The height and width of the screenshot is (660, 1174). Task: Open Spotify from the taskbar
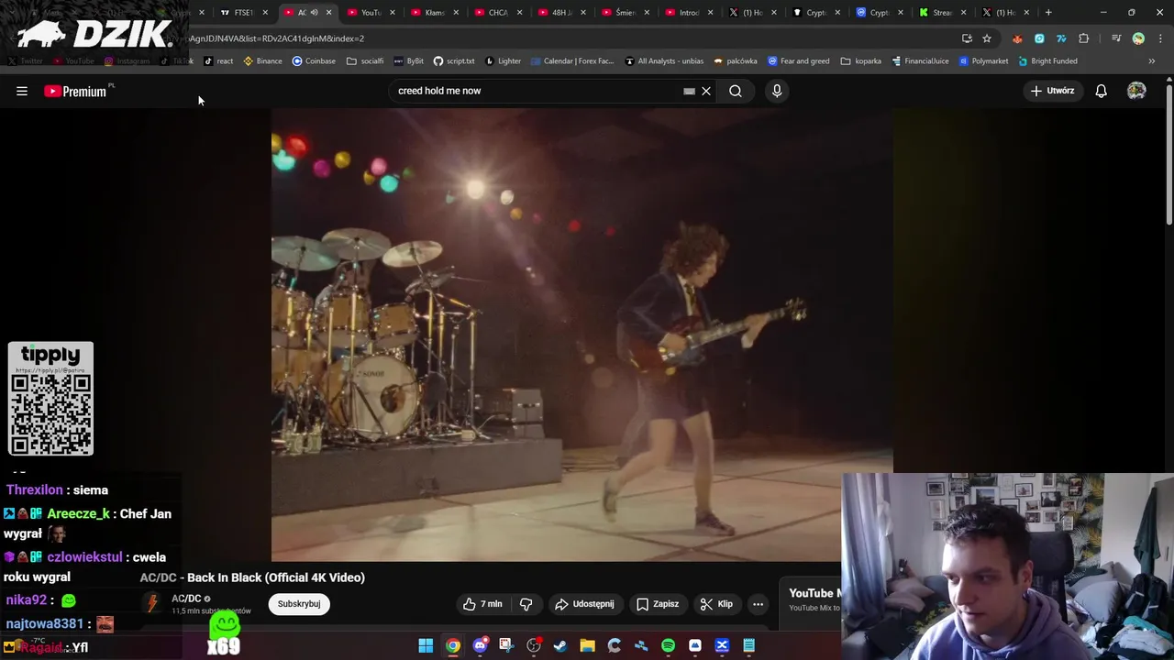coord(668,645)
